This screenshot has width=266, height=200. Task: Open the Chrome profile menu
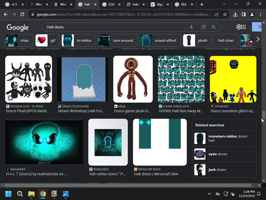[252, 15]
